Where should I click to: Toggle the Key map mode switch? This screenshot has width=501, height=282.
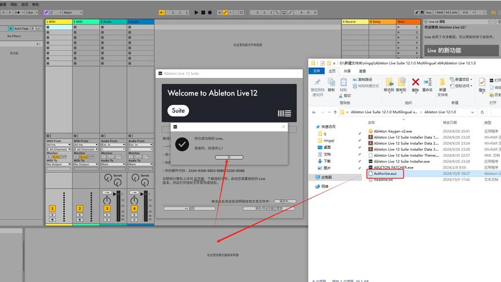428,12
